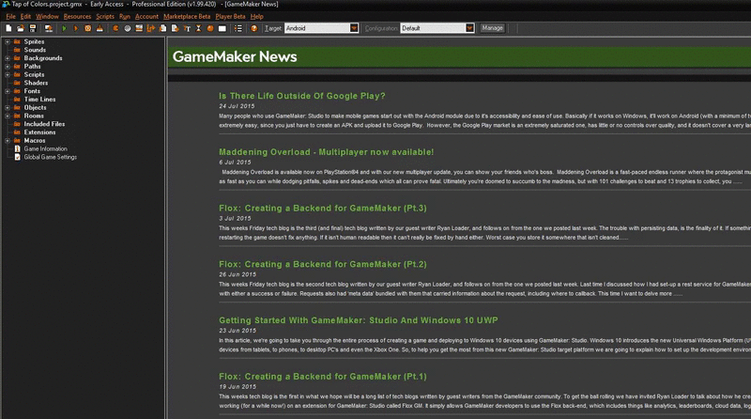
Task: Click the broom clean build icon
Action: (x=100, y=28)
